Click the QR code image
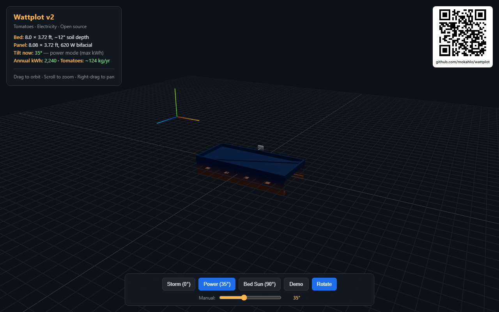 point(463,33)
